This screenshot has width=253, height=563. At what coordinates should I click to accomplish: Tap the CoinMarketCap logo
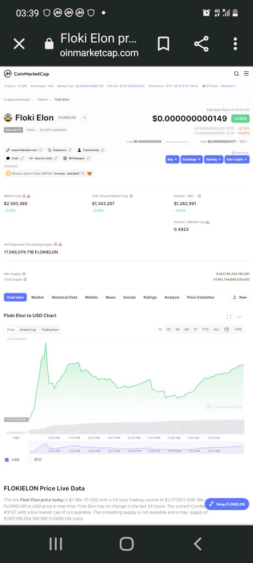click(26, 74)
